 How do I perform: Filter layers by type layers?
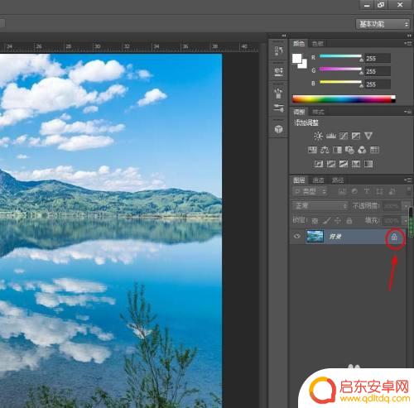click(367, 191)
